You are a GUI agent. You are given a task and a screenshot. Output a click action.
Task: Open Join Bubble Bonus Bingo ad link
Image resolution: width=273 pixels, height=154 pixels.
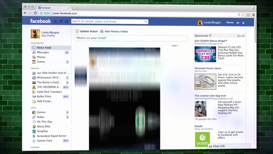click(x=211, y=41)
